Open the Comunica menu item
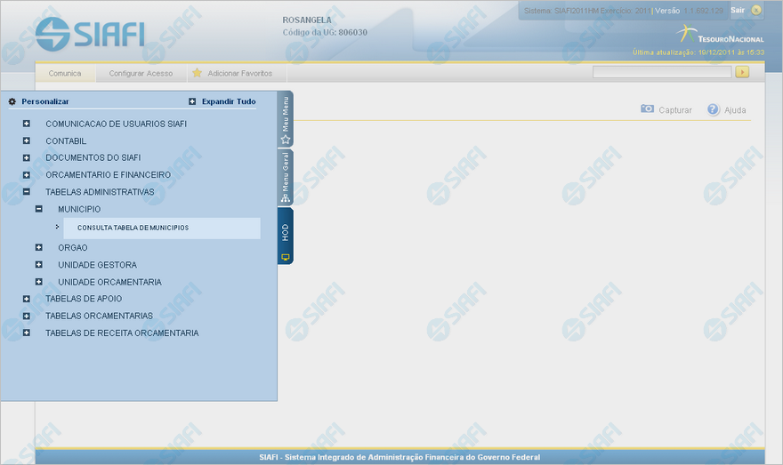The width and height of the screenshot is (783, 465). [x=65, y=73]
